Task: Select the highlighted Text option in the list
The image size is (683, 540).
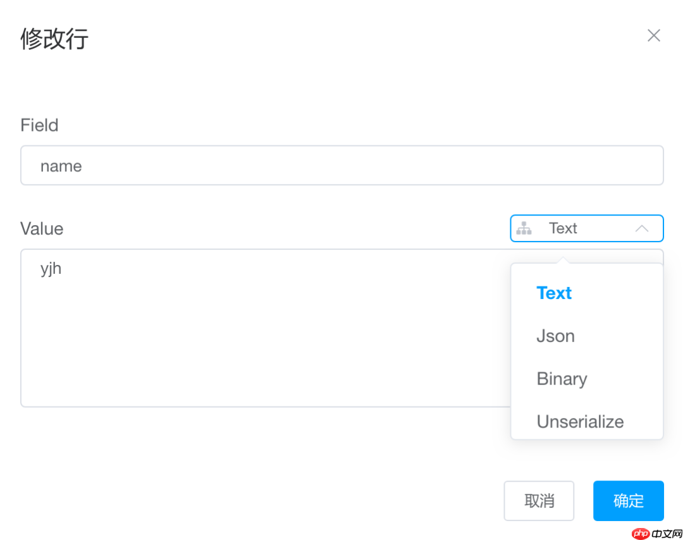Action: [x=554, y=293]
